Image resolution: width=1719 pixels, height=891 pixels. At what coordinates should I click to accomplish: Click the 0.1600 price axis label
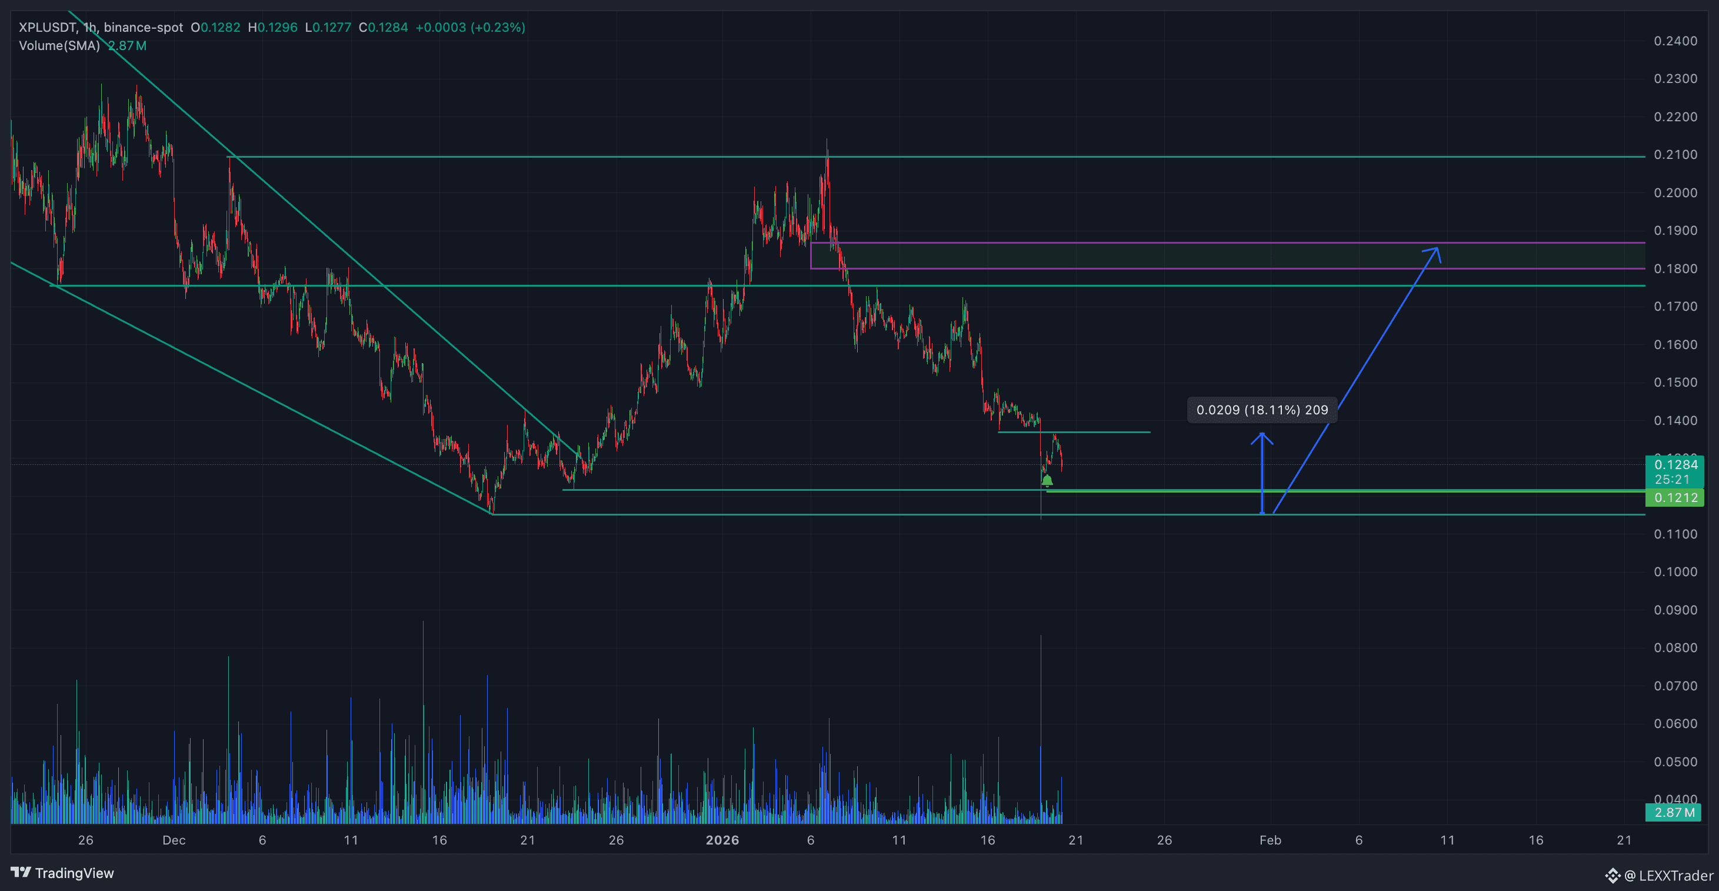tap(1675, 344)
